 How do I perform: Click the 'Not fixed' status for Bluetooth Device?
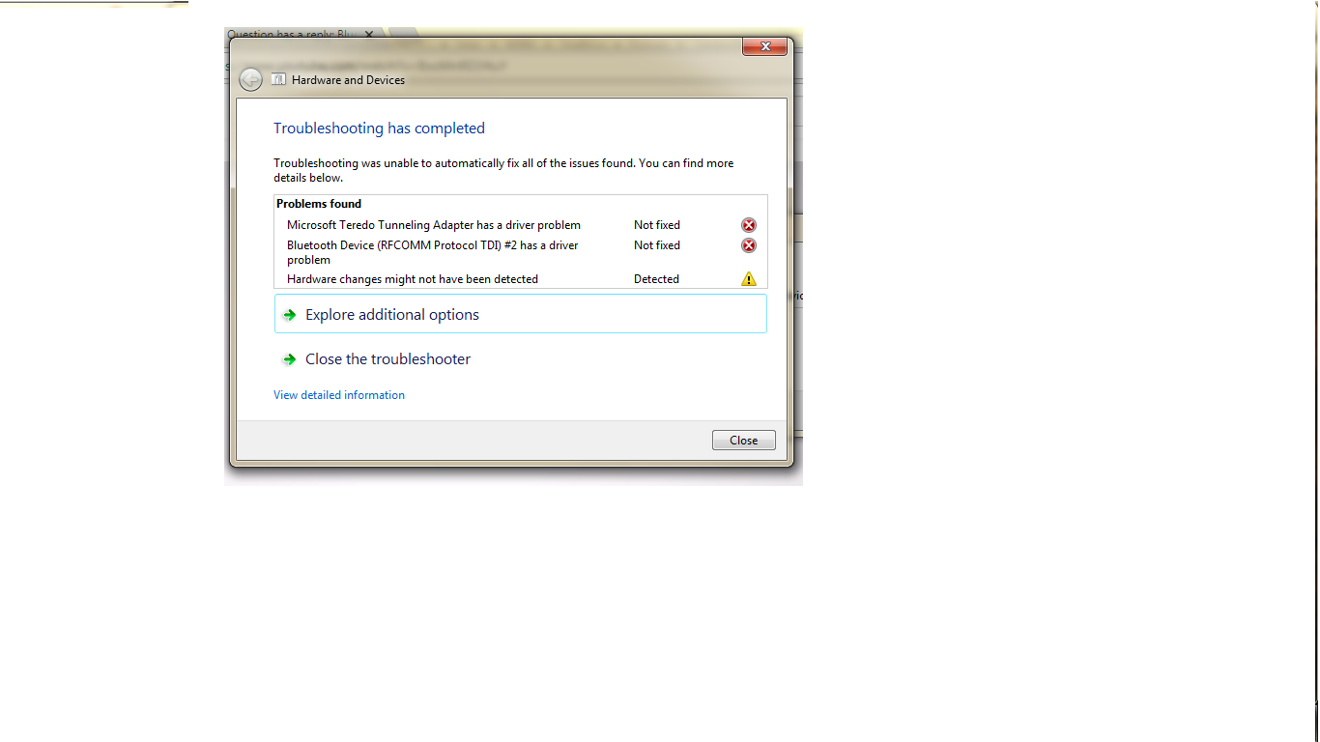[x=657, y=245]
